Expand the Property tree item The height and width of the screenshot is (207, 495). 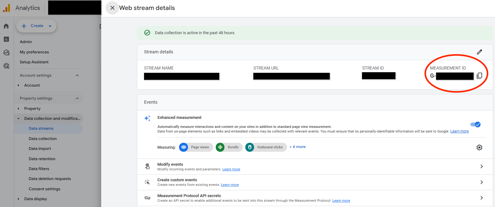click(19, 109)
